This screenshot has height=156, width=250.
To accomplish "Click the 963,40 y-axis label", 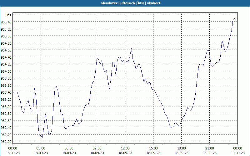I will tap(6, 92).
